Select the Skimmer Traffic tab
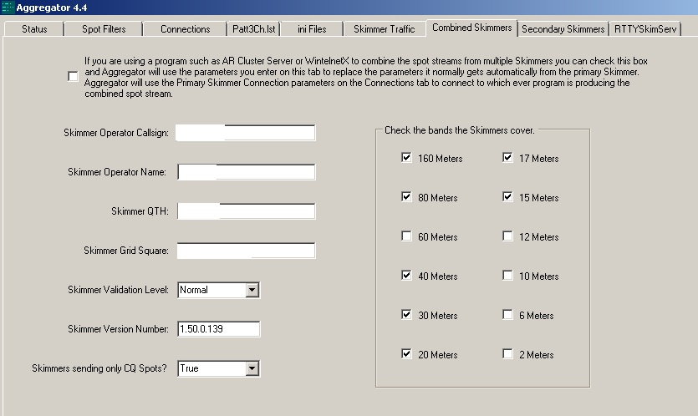Viewport: 698px width, 416px height. tap(383, 29)
